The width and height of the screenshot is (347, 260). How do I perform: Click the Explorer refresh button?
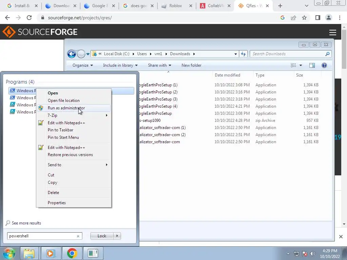tap(243, 54)
